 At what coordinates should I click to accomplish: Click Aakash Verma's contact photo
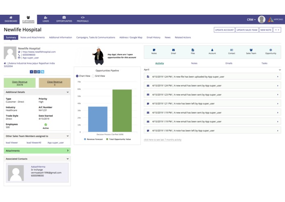click(x=16, y=173)
